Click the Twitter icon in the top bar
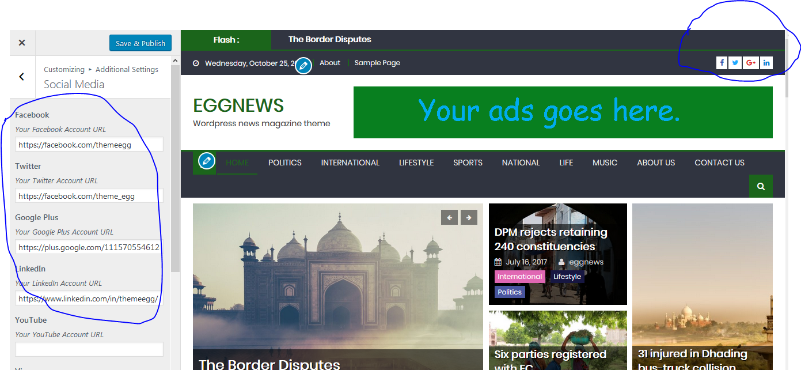 tap(735, 63)
